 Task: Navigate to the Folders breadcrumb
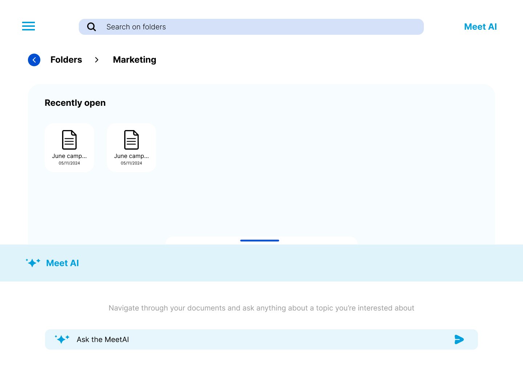66,60
